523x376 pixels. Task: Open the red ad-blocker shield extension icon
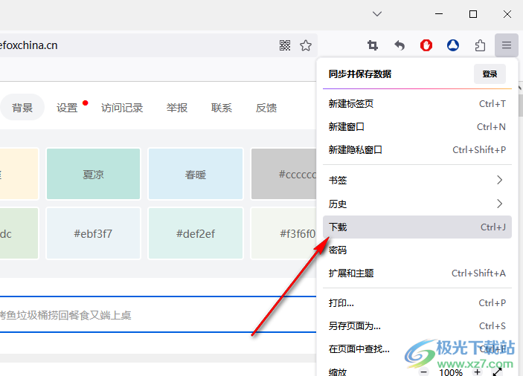coord(426,45)
